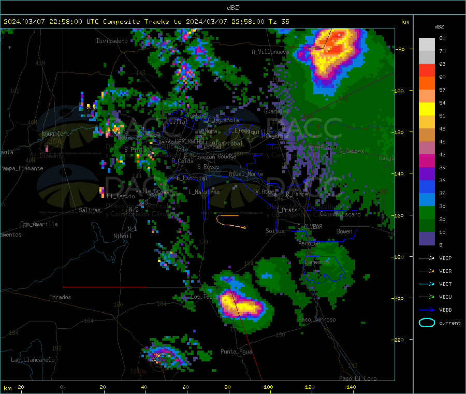Click the E_Escorial map label
The image size is (466, 394).
coord(192,178)
